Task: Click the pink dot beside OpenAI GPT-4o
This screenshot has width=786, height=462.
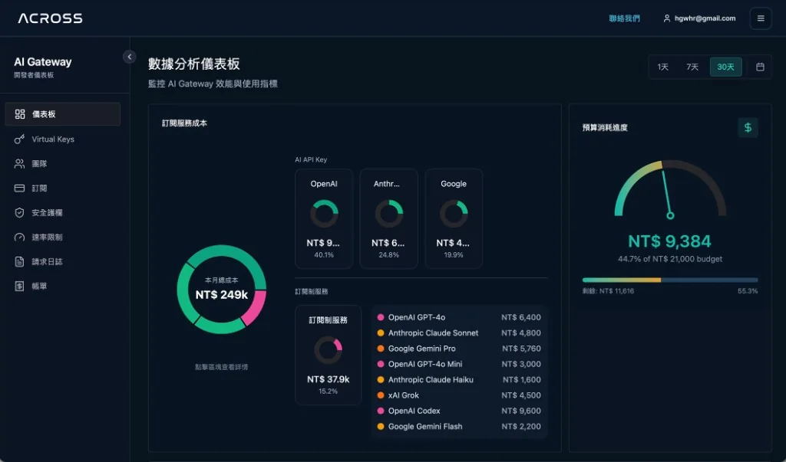Action: pos(381,317)
